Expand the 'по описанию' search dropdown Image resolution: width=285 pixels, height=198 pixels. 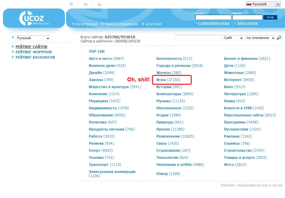coord(260,38)
